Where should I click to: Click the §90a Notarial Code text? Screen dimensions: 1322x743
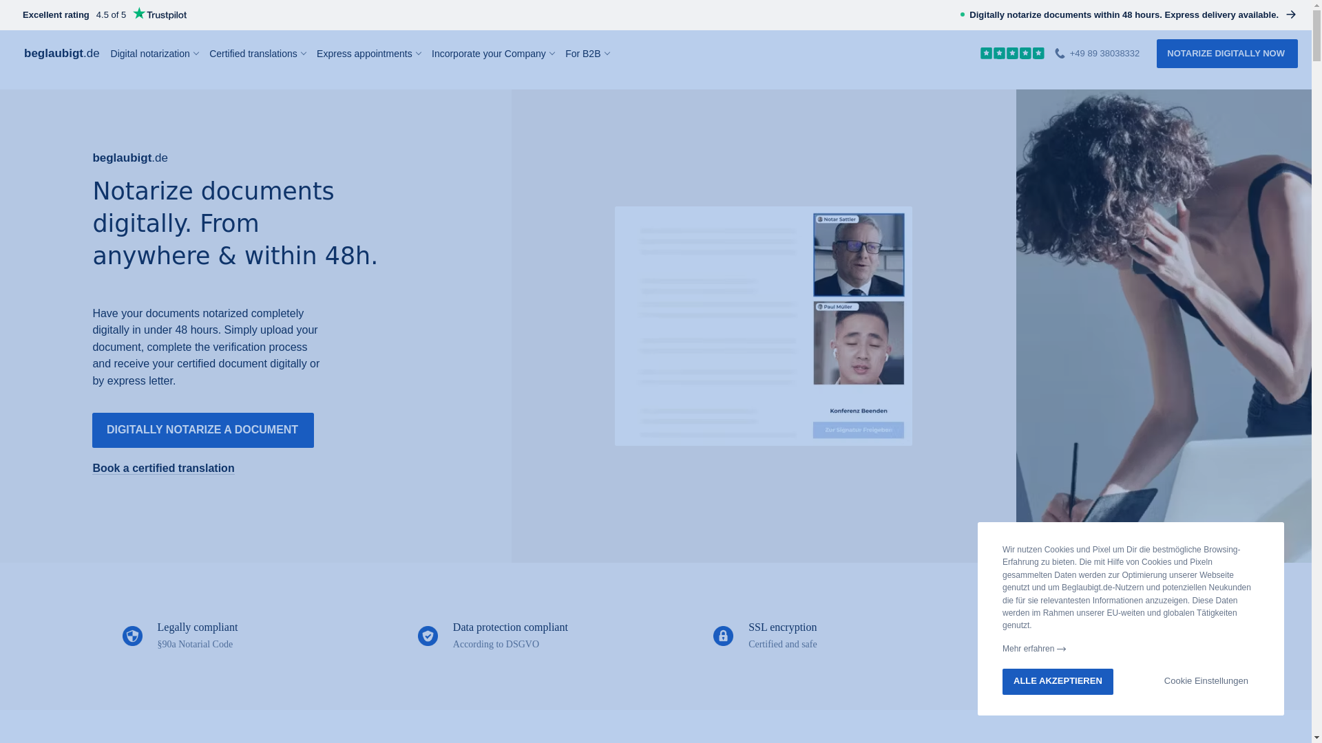[x=195, y=645]
